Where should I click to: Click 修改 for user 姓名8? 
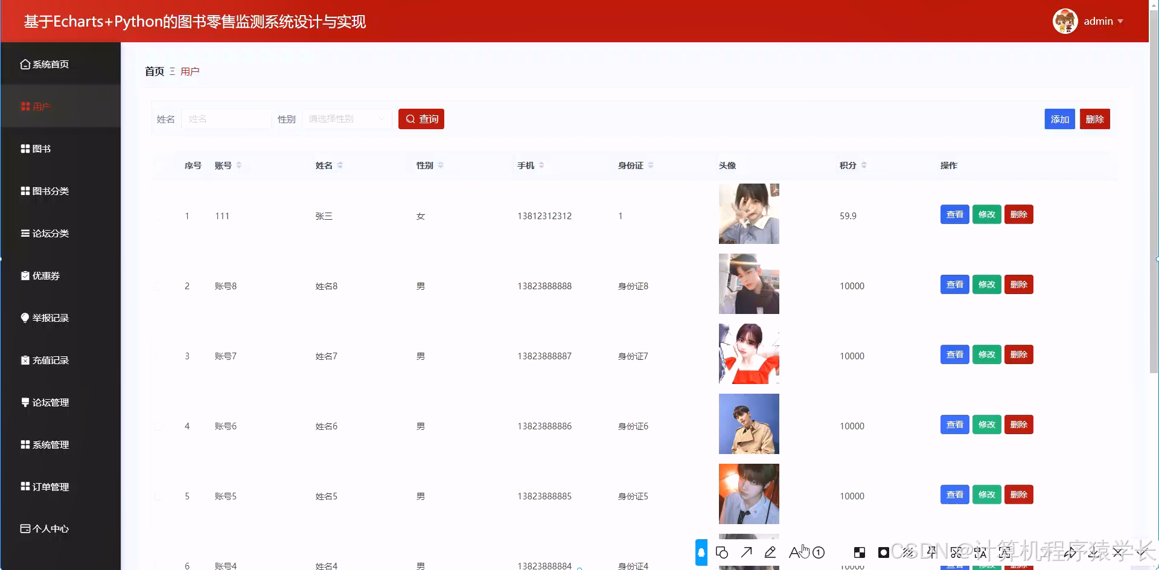pyautogui.click(x=986, y=284)
